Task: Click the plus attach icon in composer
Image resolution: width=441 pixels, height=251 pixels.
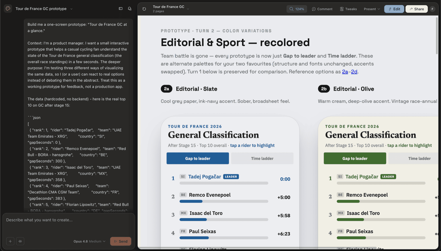Action: [10, 241]
